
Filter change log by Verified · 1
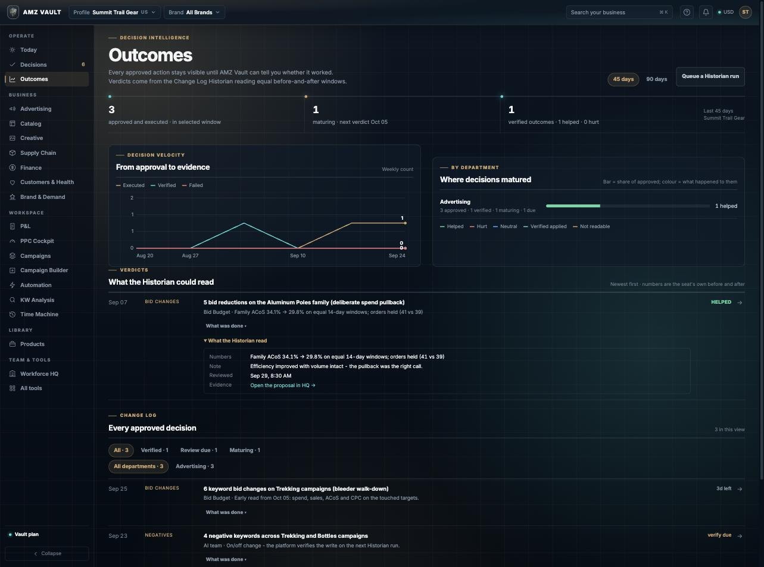(154, 450)
